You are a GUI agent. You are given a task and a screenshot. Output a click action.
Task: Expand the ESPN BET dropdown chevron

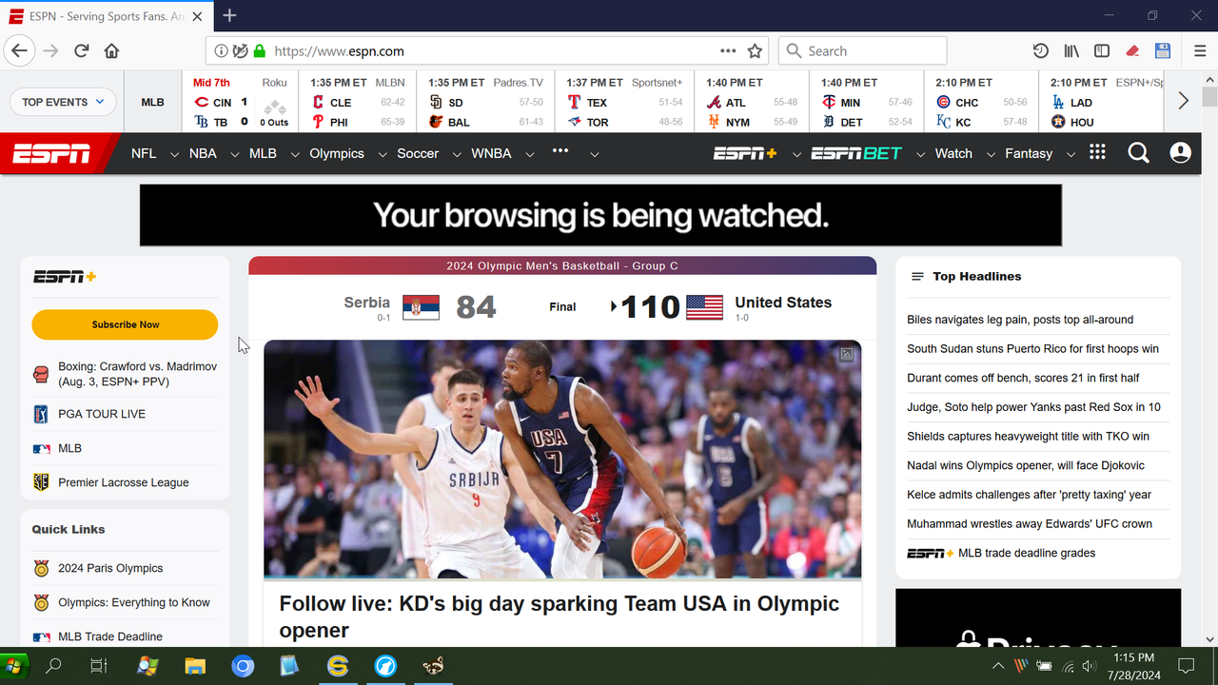920,154
